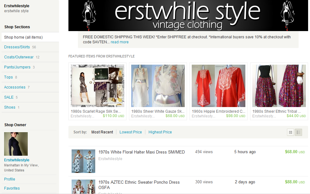The image size is (310, 194).
Task: Open 1960s Hippie Embroidered featured image
Action: 219,86
